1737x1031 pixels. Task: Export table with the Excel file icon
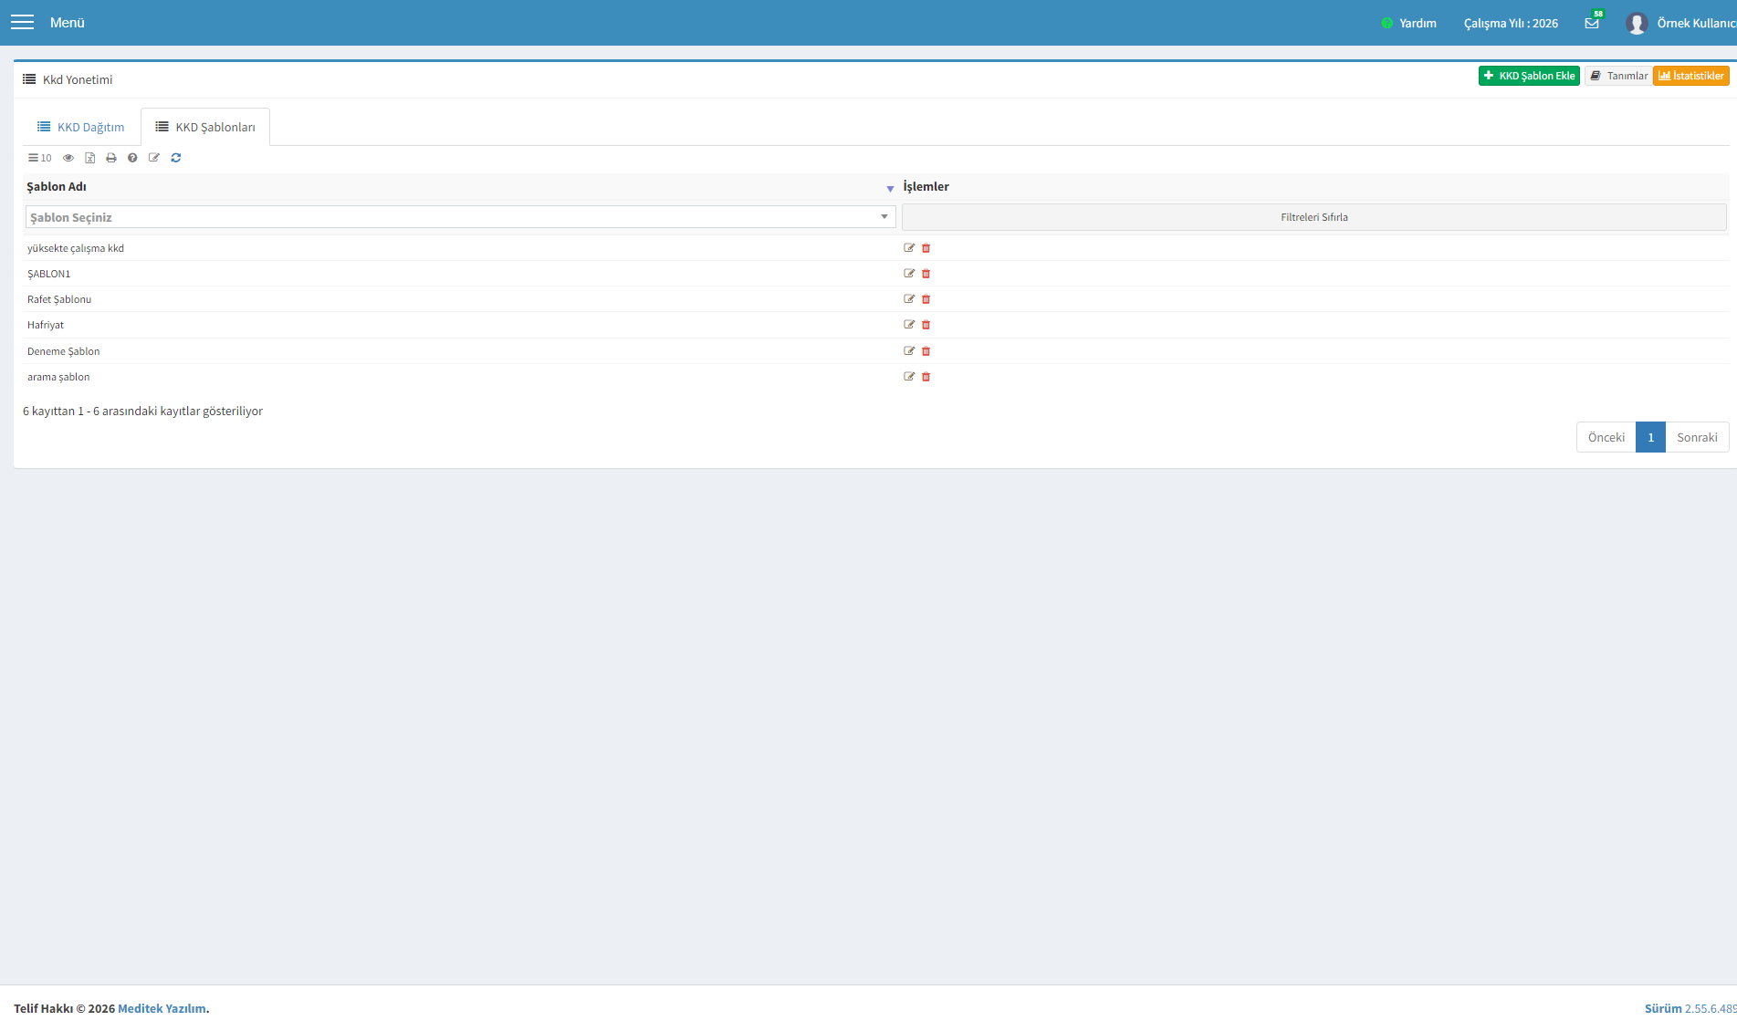pyautogui.click(x=90, y=158)
